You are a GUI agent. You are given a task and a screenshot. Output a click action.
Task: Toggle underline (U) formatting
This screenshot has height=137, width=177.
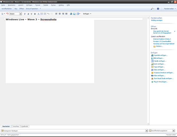click(x=32, y=14)
